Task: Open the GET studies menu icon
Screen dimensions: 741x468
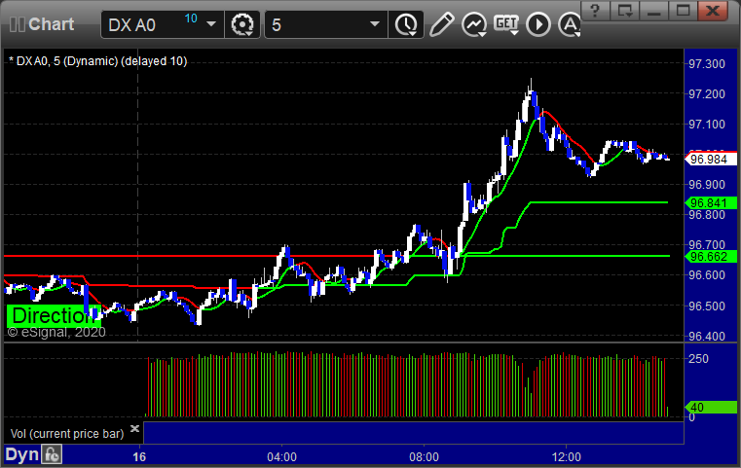Action: [x=506, y=24]
